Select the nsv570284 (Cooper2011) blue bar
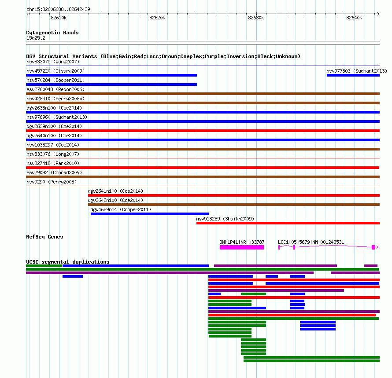Image resolution: width=392 pixels, height=378 pixels. (111, 84)
